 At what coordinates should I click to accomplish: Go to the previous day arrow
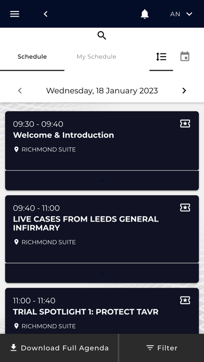(20, 90)
